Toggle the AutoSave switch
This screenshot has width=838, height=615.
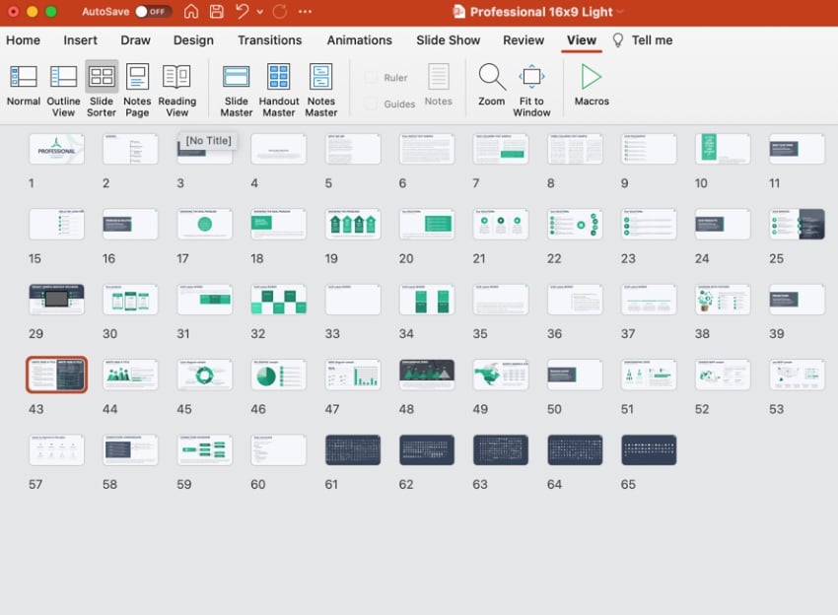point(153,12)
